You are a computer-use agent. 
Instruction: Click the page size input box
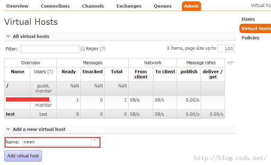click(x=226, y=49)
